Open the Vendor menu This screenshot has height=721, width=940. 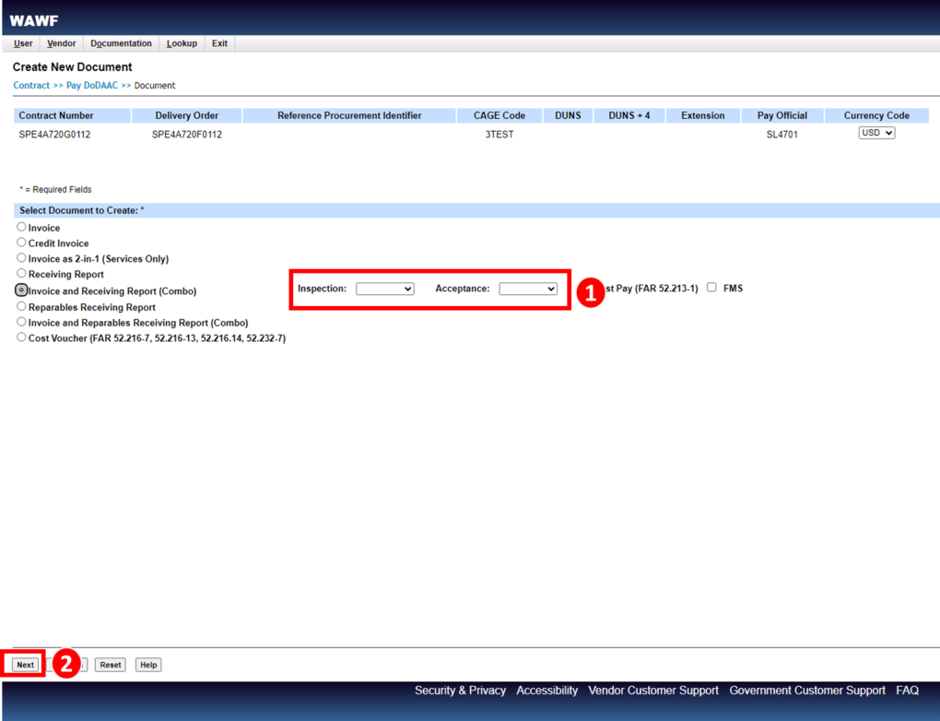[x=62, y=43]
